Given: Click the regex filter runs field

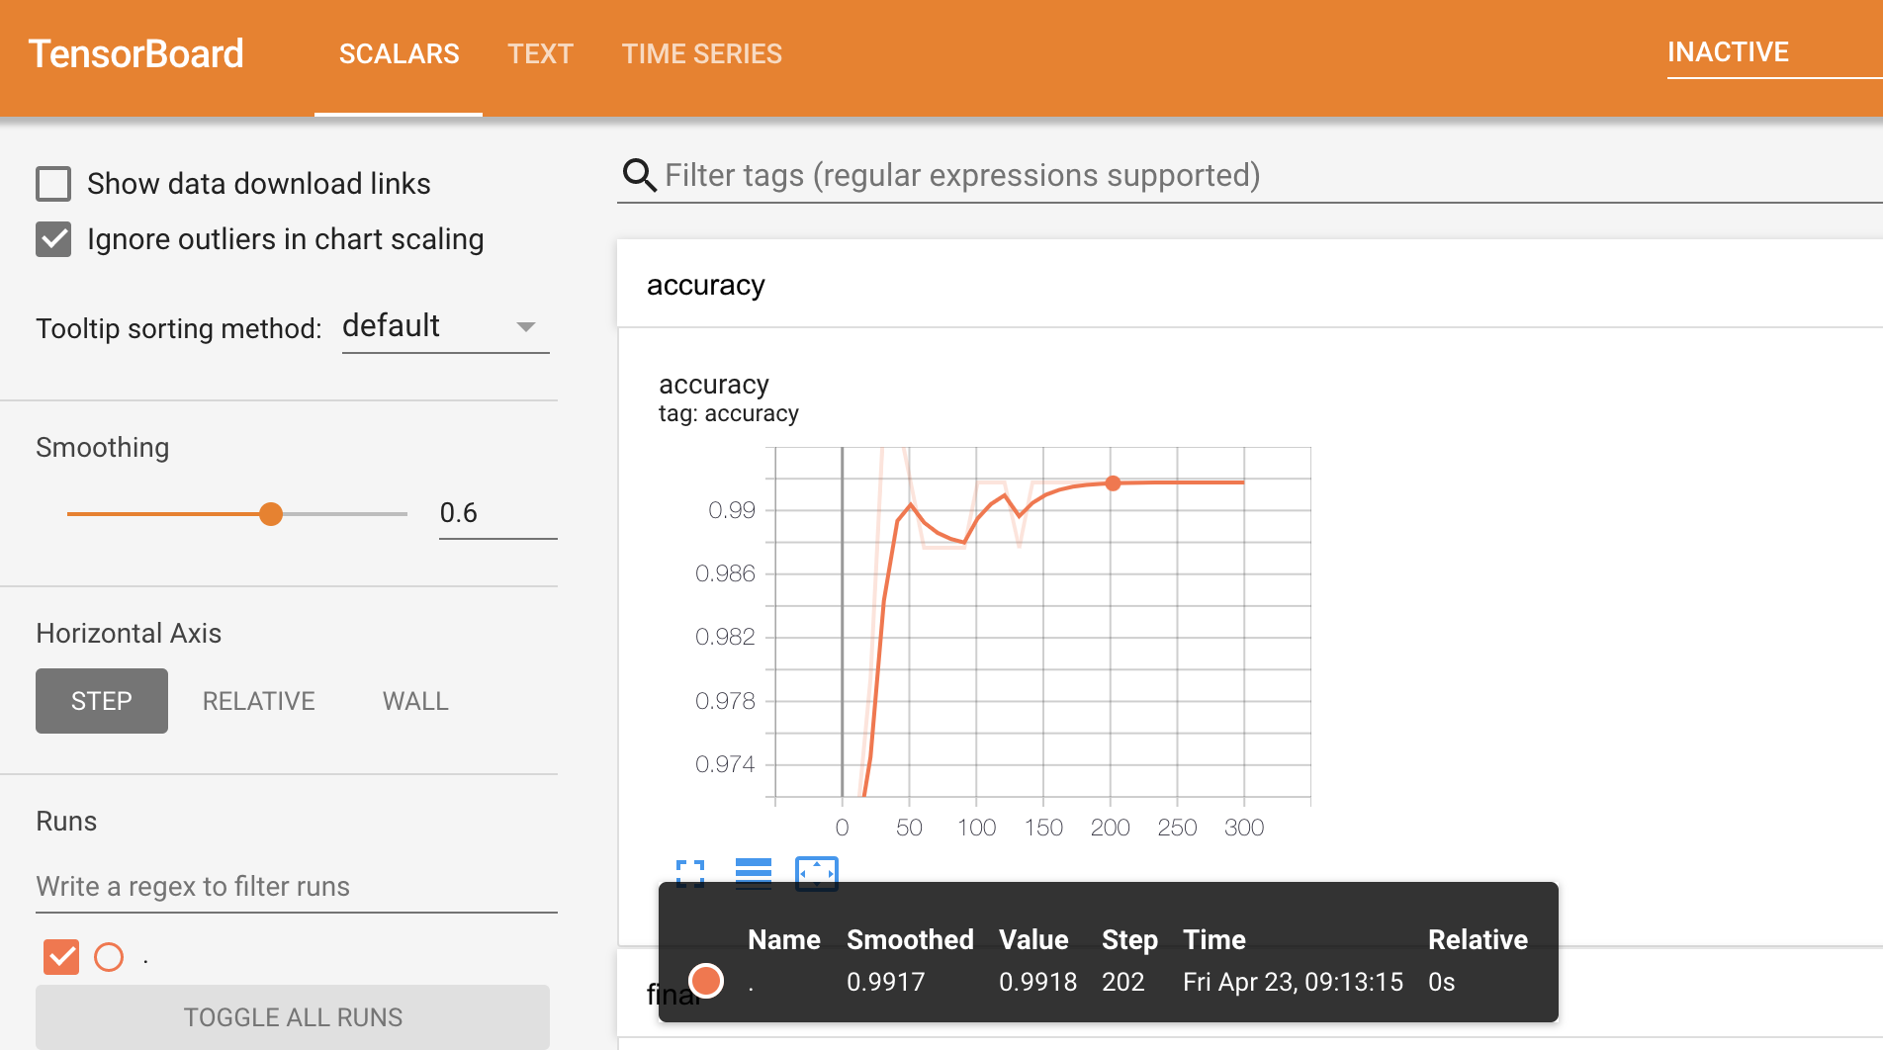Looking at the screenshot, I should click(x=296, y=886).
